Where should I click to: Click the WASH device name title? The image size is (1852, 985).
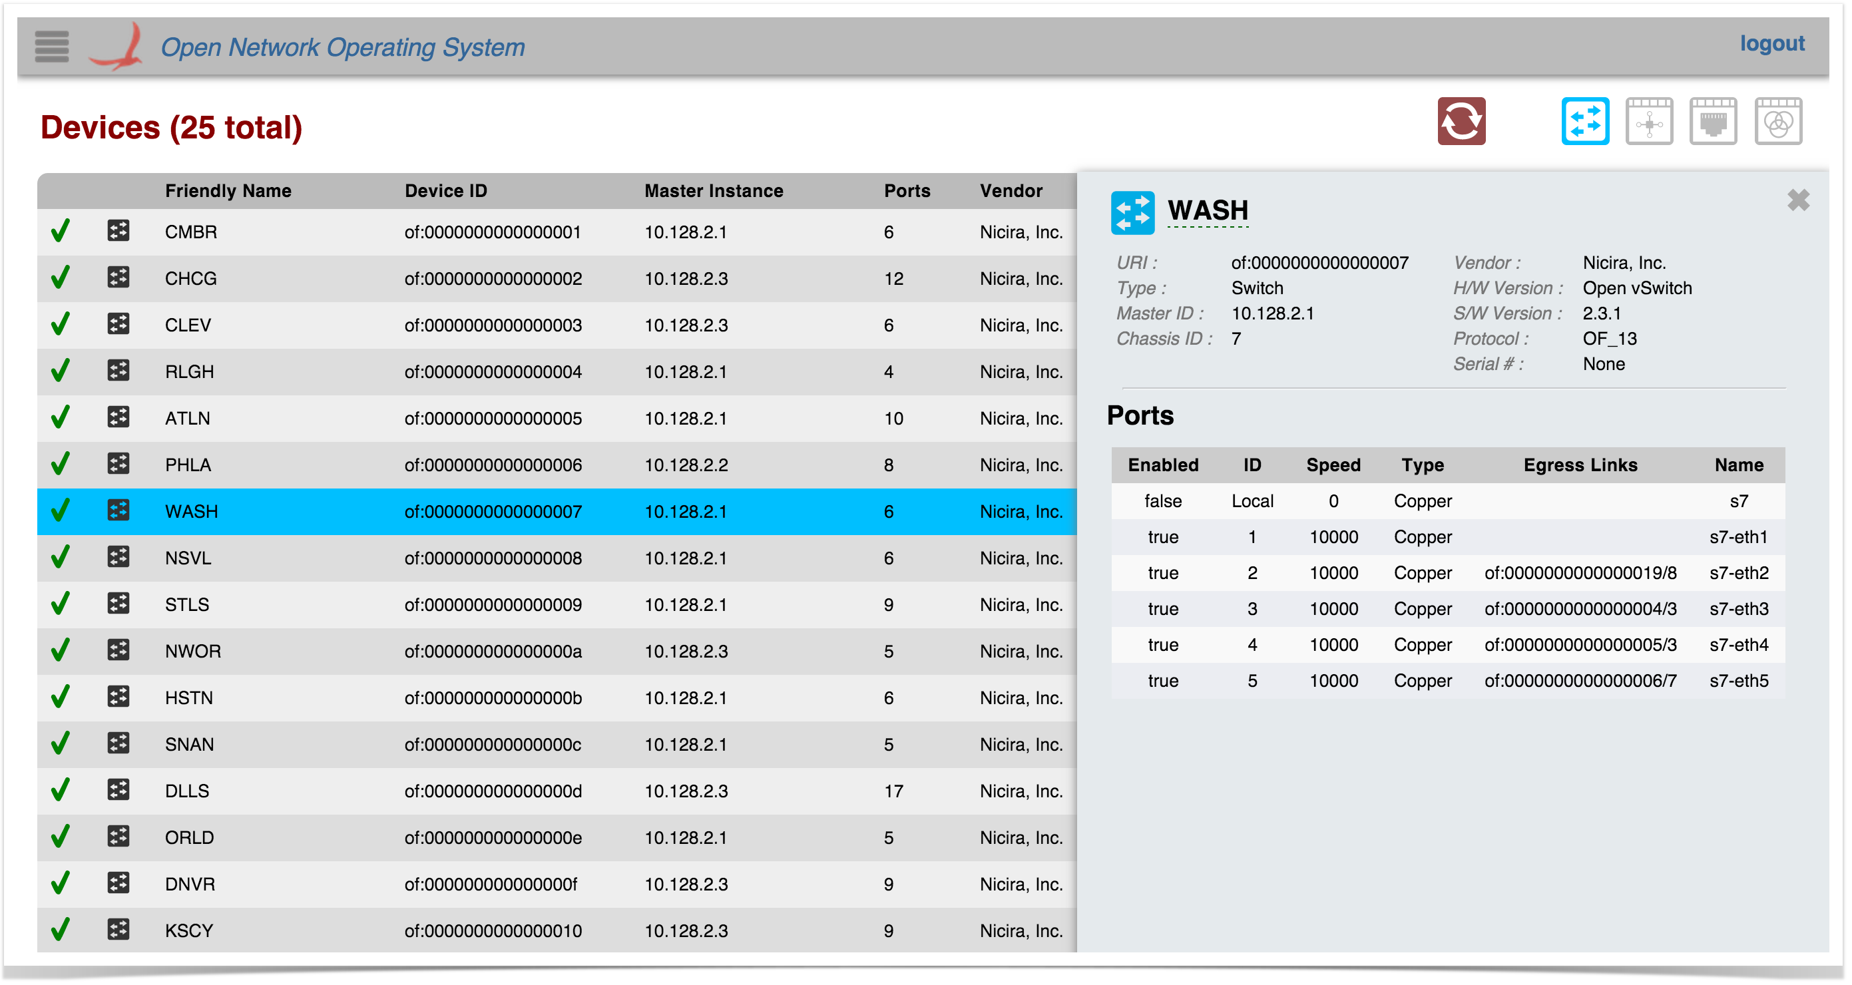click(x=1207, y=210)
